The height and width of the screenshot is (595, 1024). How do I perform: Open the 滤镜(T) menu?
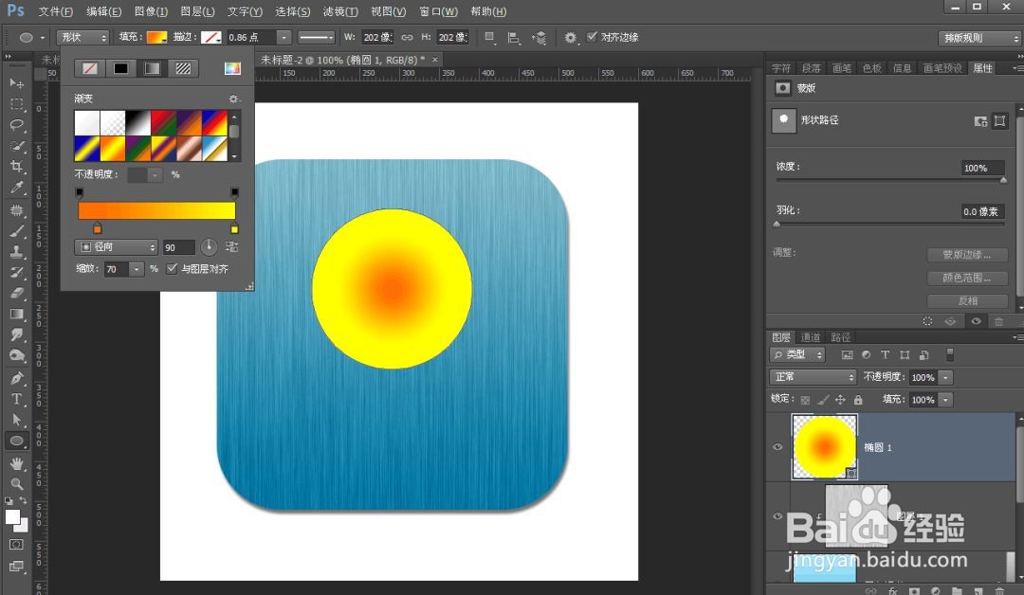pos(340,11)
